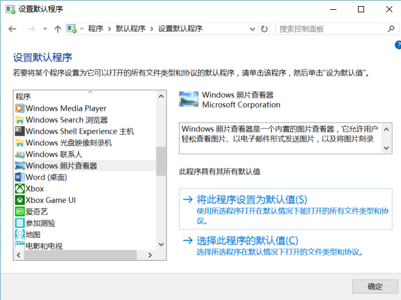The width and height of the screenshot is (401, 300).
Task: Click the 地图 app icon
Action: [x=20, y=234]
